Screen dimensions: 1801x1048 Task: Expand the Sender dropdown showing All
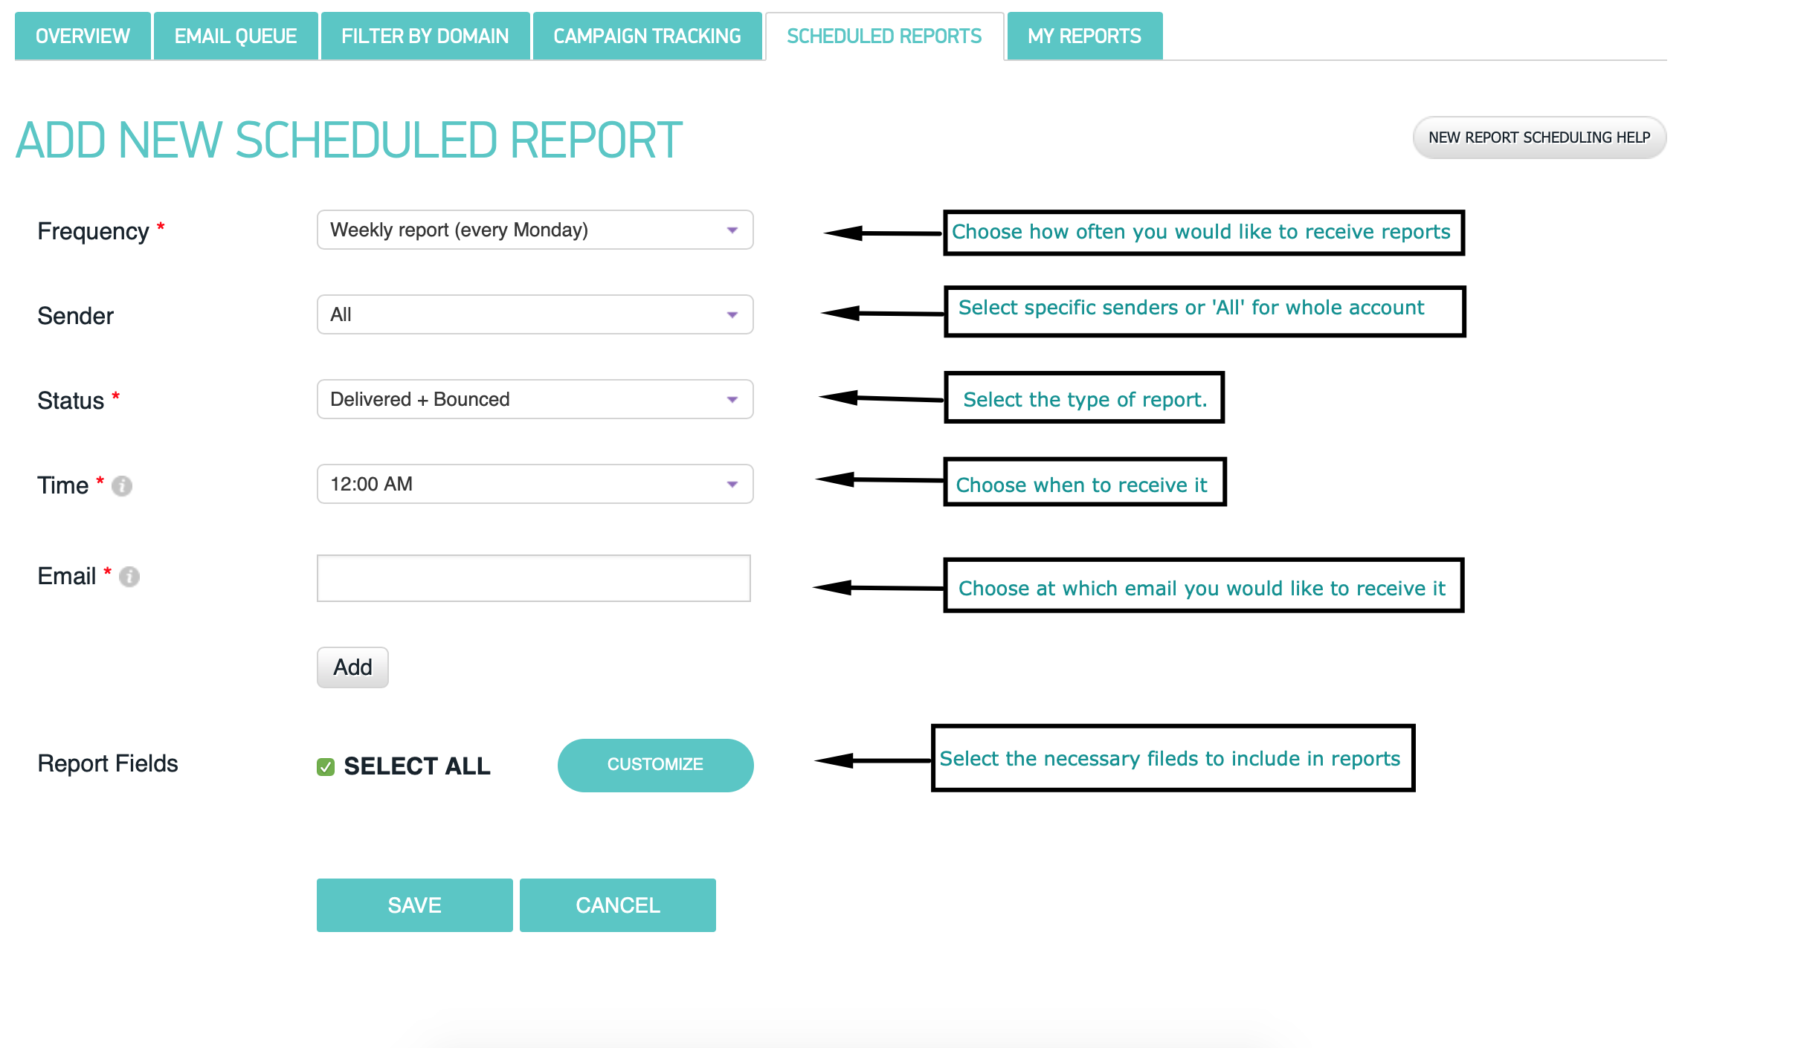534,315
